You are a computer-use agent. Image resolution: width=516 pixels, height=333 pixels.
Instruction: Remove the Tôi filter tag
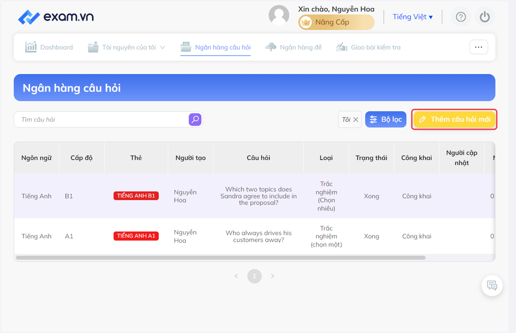(356, 120)
